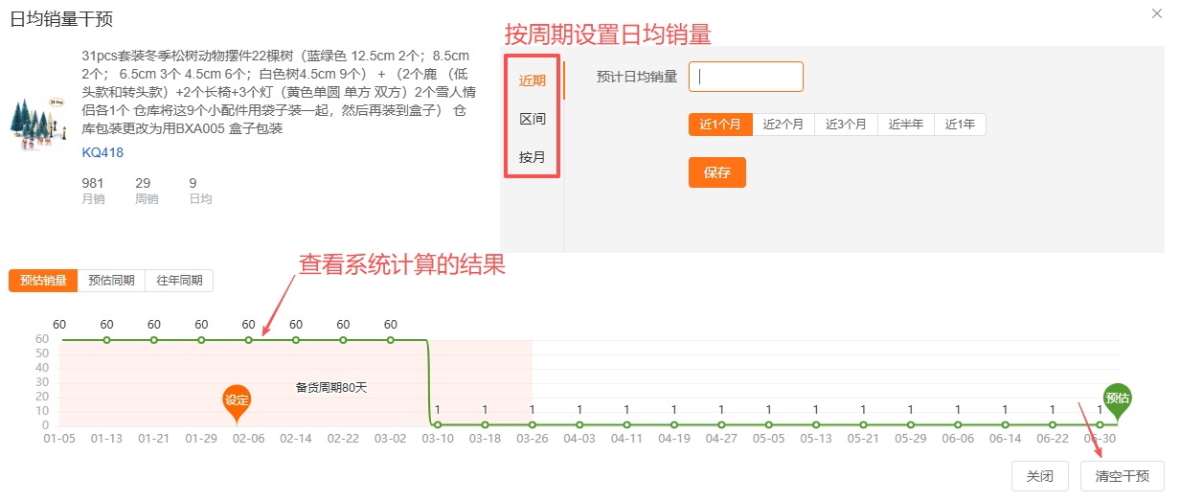The image size is (1180, 501).
Task: Click the green 预估 map pin marker
Action: [1117, 398]
